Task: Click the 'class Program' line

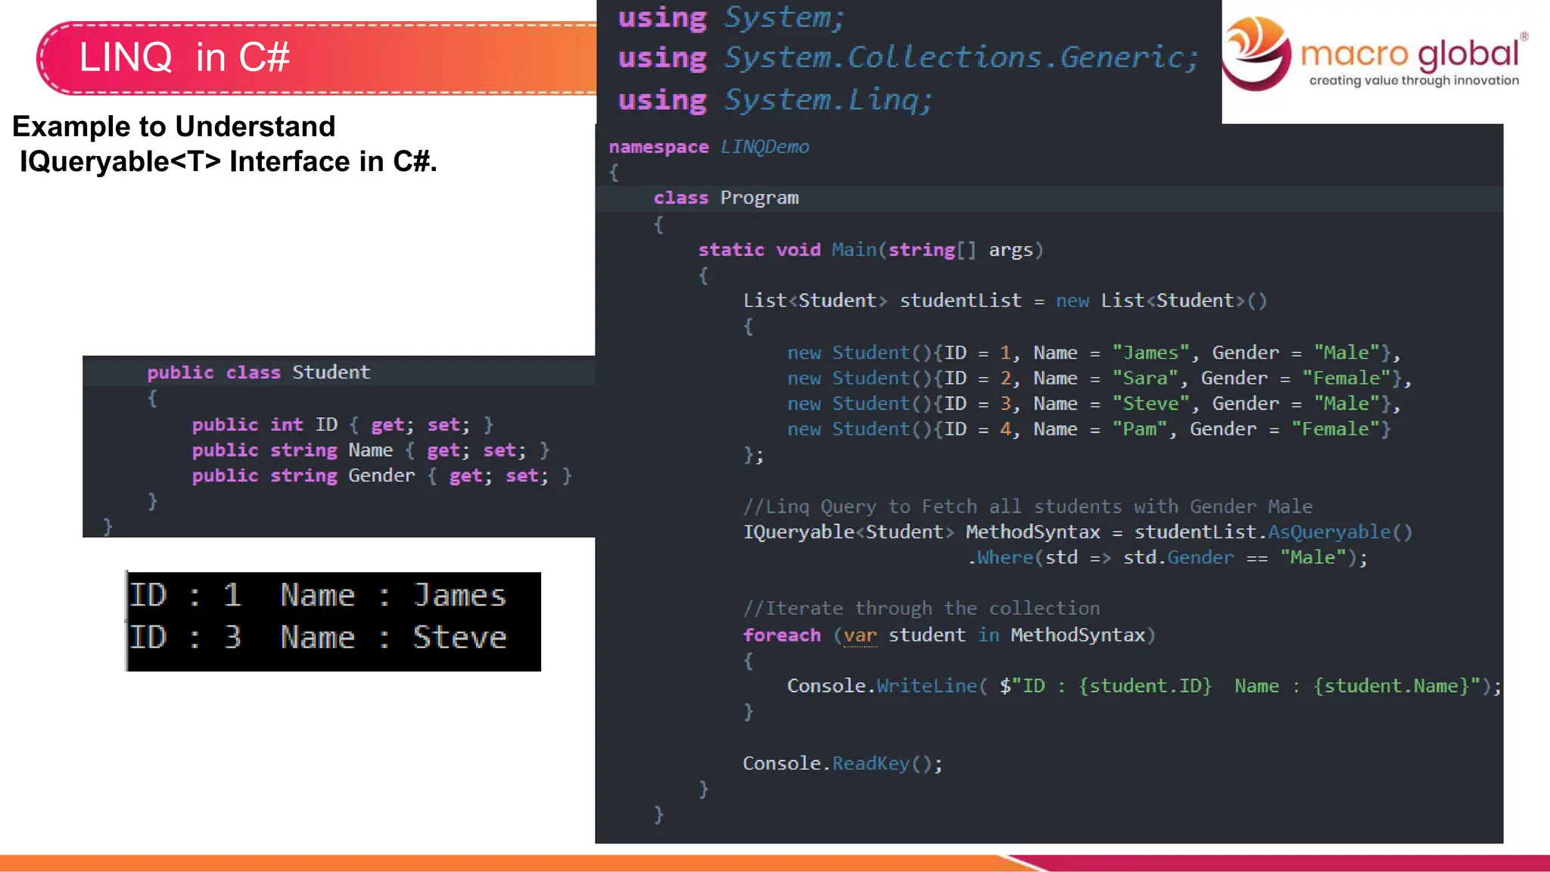Action: (727, 198)
